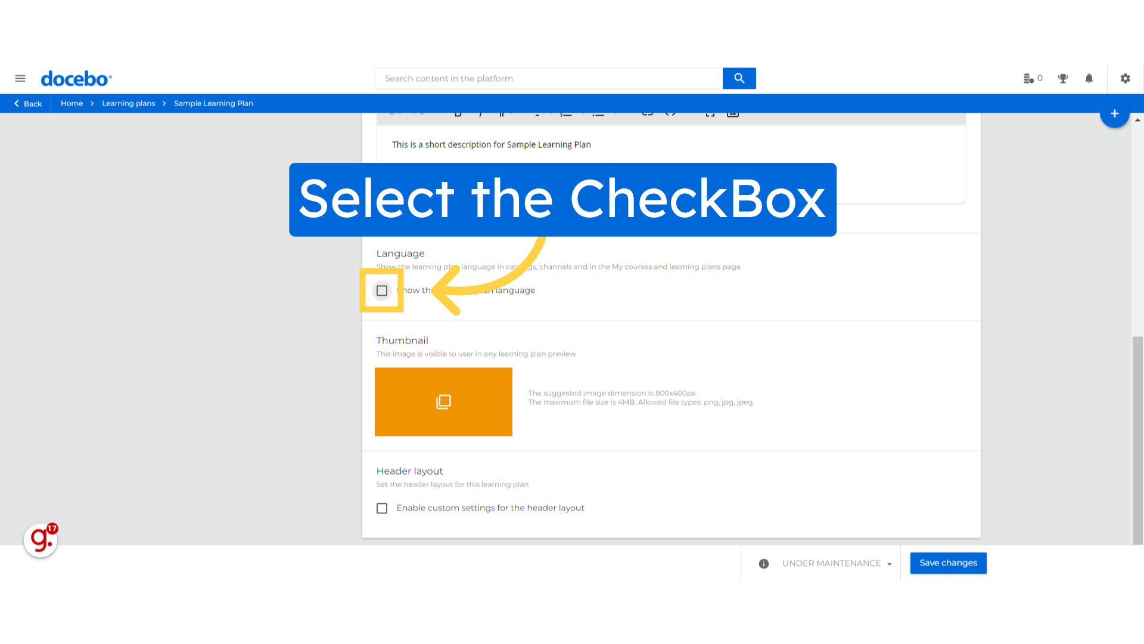Click the hamburger menu icon

[20, 78]
